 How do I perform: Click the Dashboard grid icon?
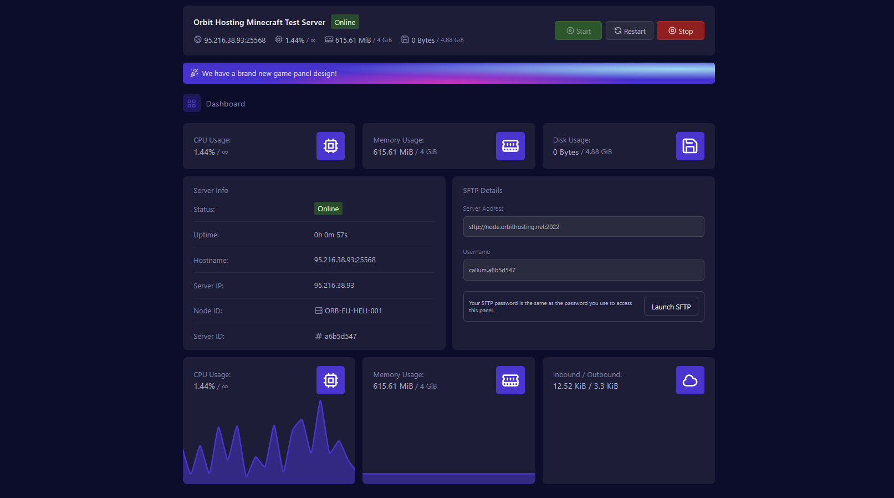tap(192, 104)
